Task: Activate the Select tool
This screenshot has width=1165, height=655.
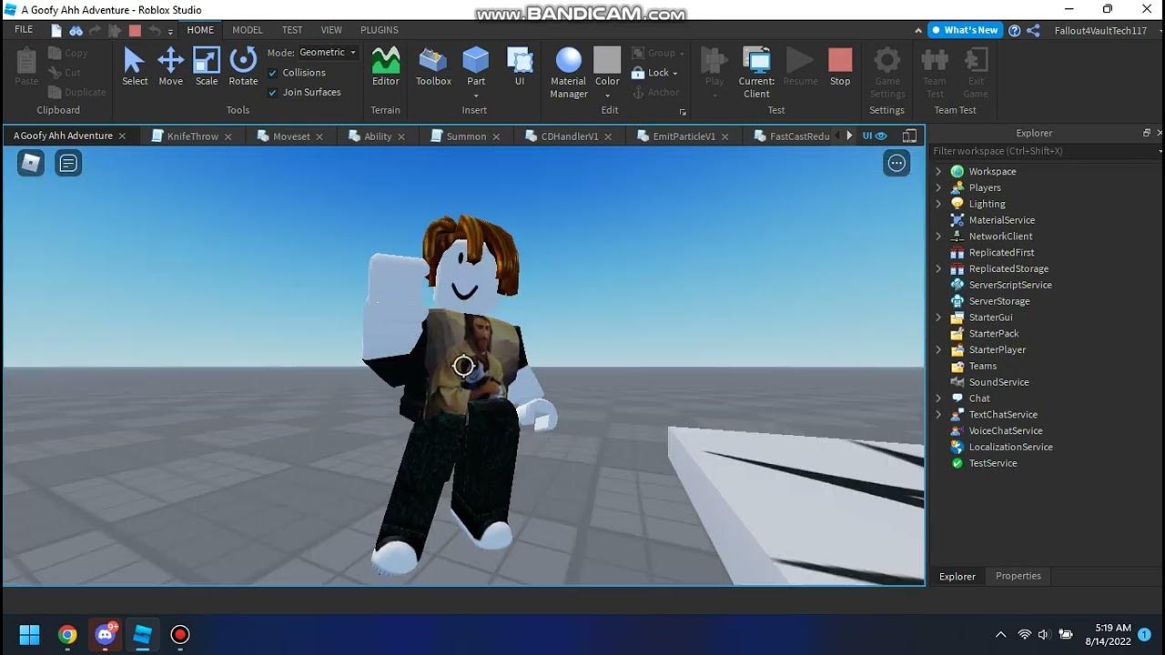Action: pos(134,67)
